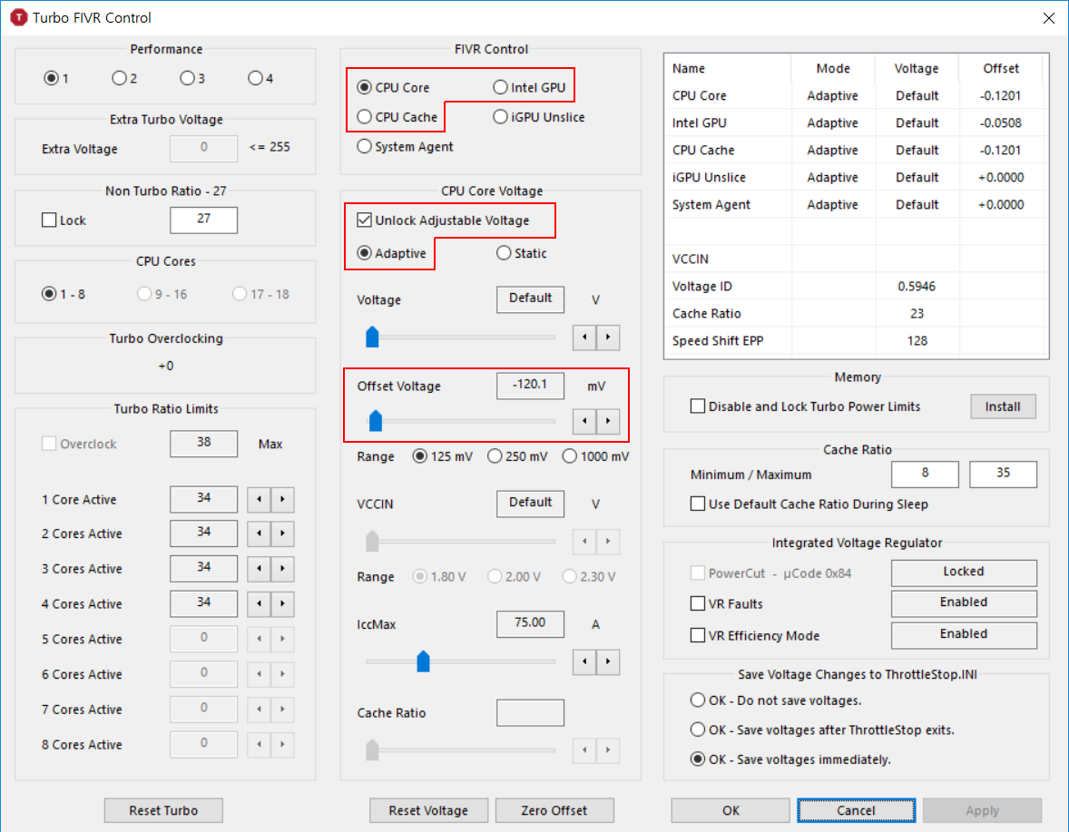This screenshot has width=1069, height=832.
Task: Click the Install button in Memory
Action: coord(1003,406)
